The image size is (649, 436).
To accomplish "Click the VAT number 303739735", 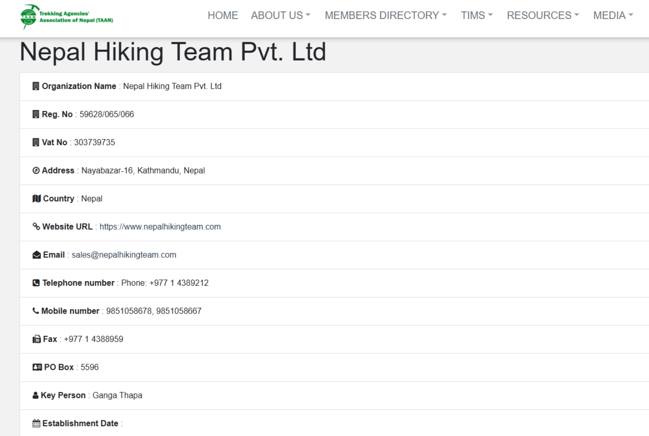I will 95,142.
